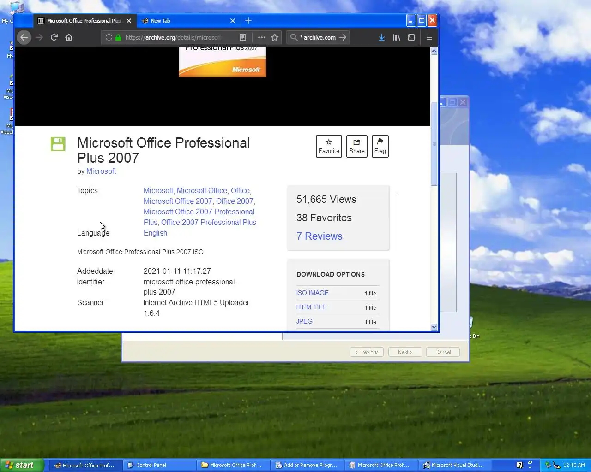Image resolution: width=591 pixels, height=472 pixels.
Task: Switch to Control Panel in the taskbar
Action: 160,465
